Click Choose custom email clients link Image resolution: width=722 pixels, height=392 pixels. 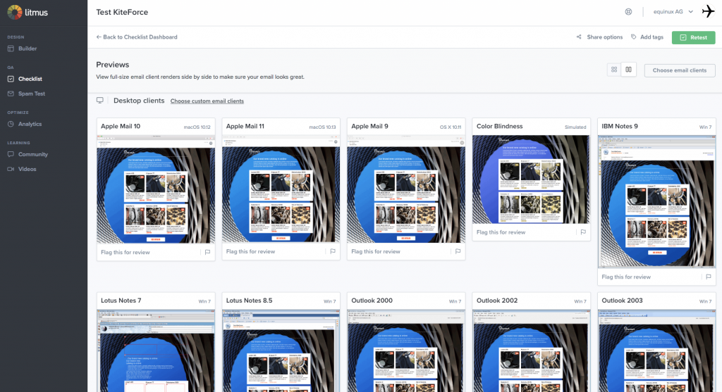(x=207, y=101)
